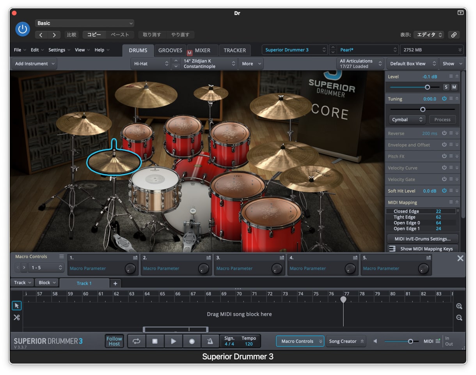Open the Settings menu
This screenshot has height=375, width=476.
pyautogui.click(x=59, y=50)
